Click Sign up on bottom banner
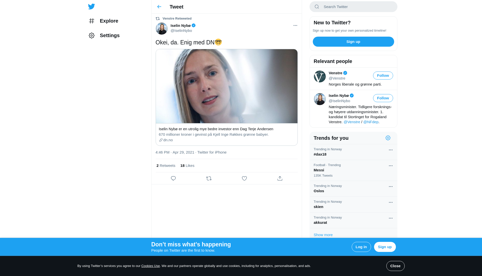Screen dimensions: 482x276 tap(385, 247)
